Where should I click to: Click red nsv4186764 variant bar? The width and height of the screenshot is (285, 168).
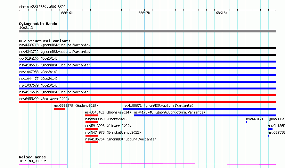92,142
